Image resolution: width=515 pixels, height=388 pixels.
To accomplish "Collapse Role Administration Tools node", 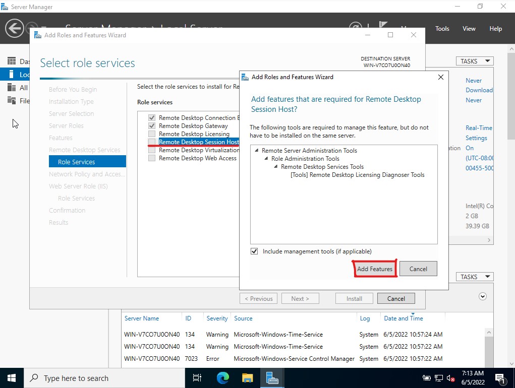I will pyautogui.click(x=266, y=158).
